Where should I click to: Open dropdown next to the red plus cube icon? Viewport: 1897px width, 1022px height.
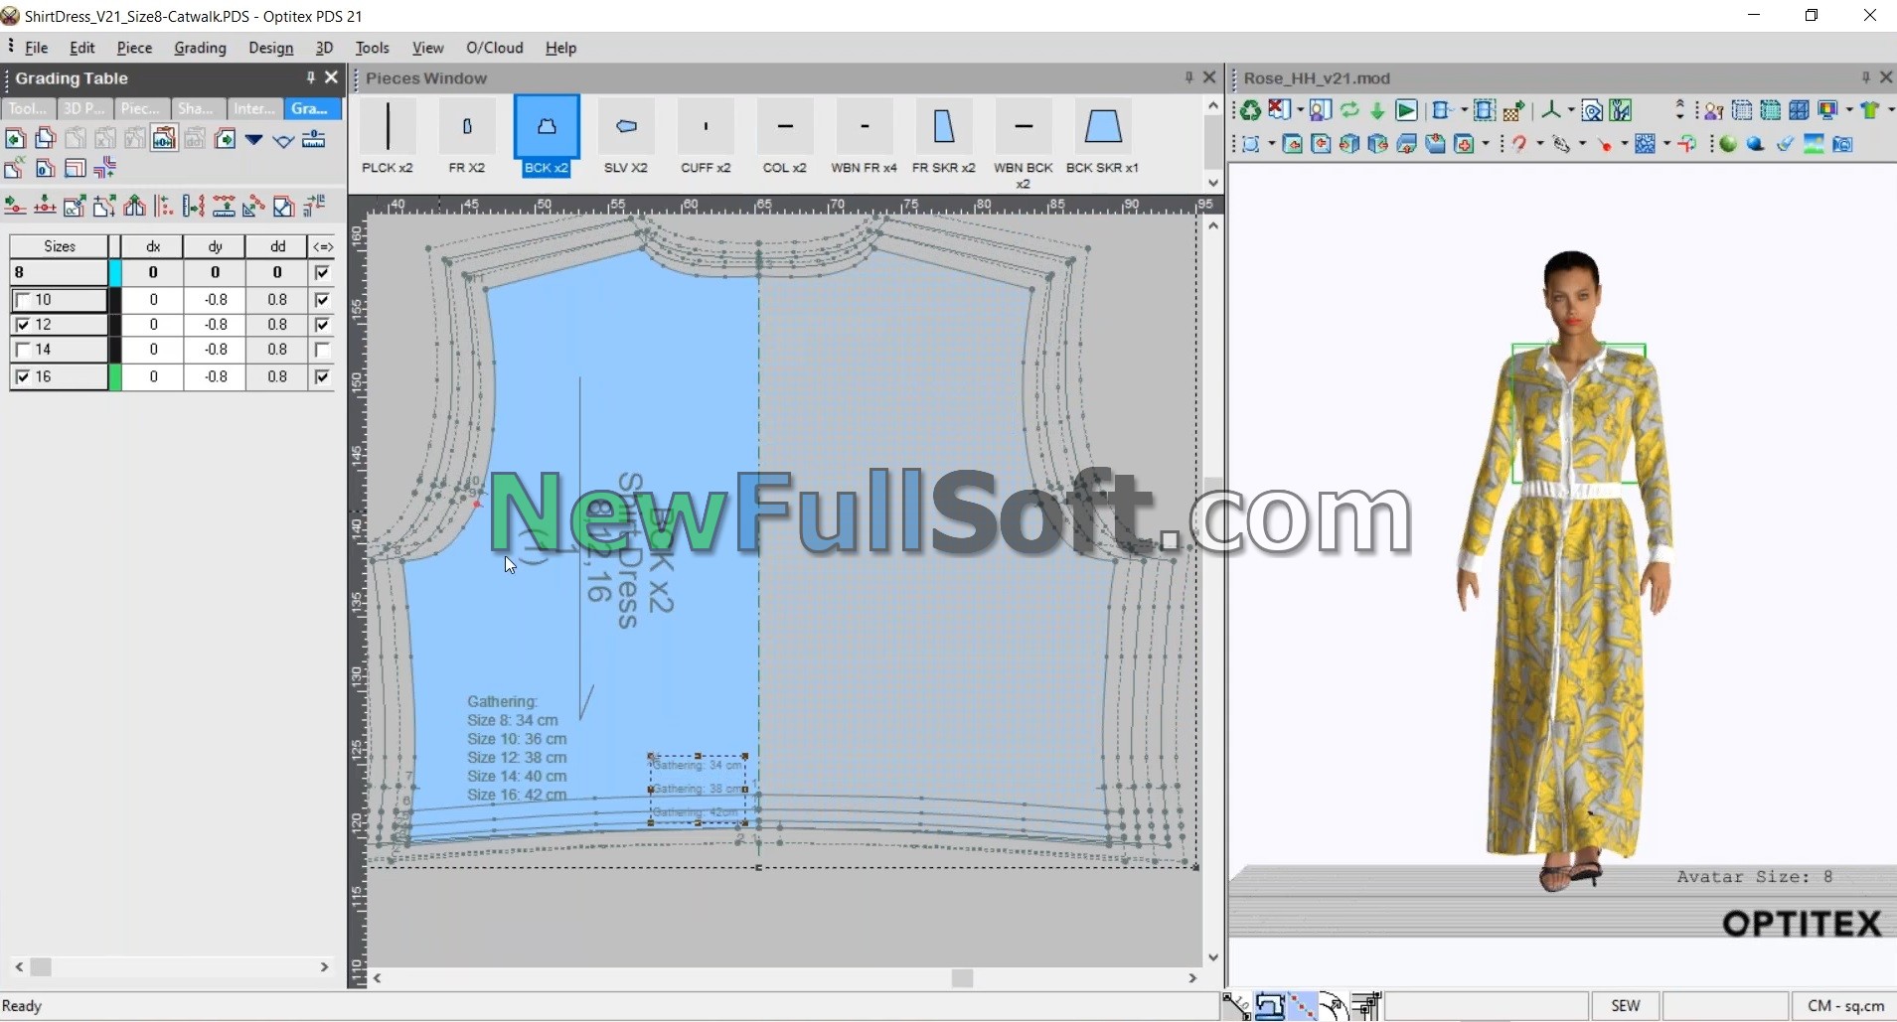1486,144
